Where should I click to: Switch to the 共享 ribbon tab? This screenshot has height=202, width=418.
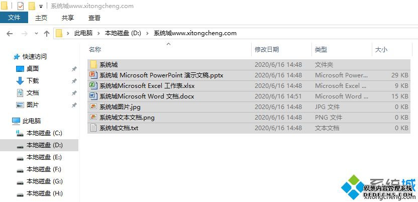point(68,18)
